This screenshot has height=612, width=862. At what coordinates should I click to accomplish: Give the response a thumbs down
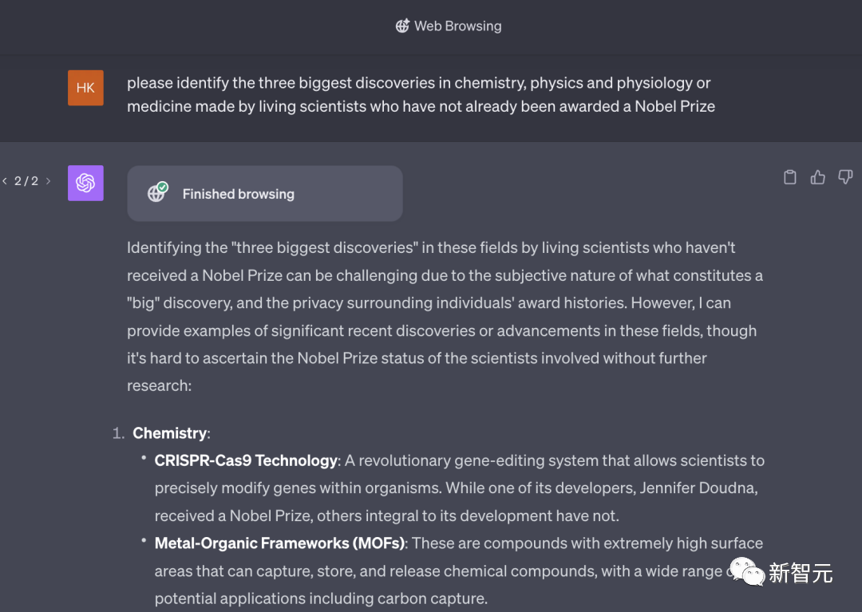click(x=845, y=177)
